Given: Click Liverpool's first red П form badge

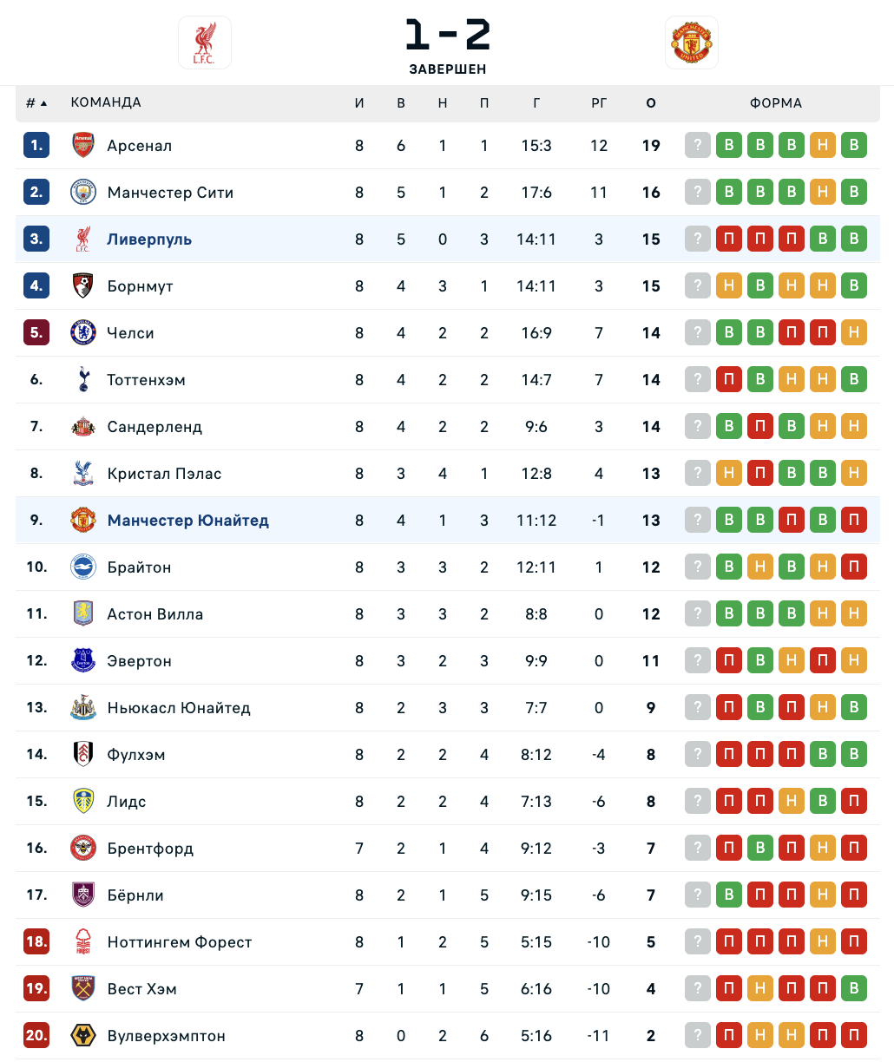Looking at the screenshot, I should click(729, 239).
